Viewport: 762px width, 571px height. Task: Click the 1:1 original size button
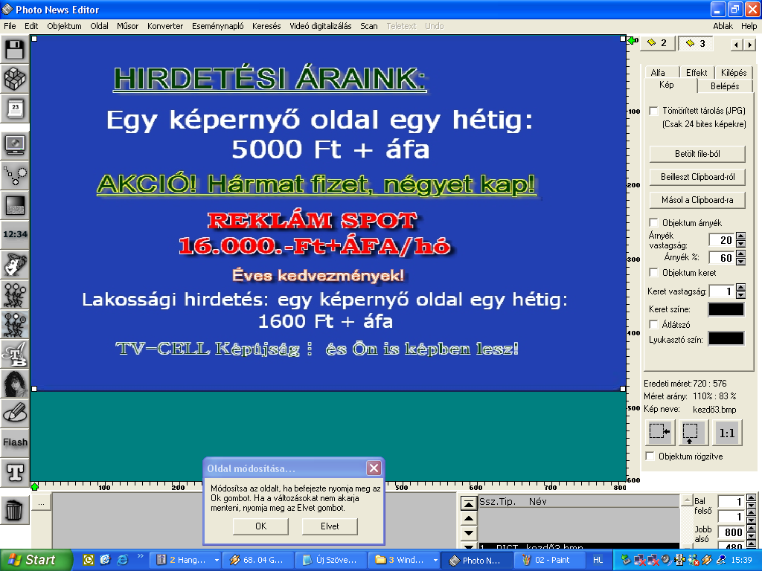point(727,432)
